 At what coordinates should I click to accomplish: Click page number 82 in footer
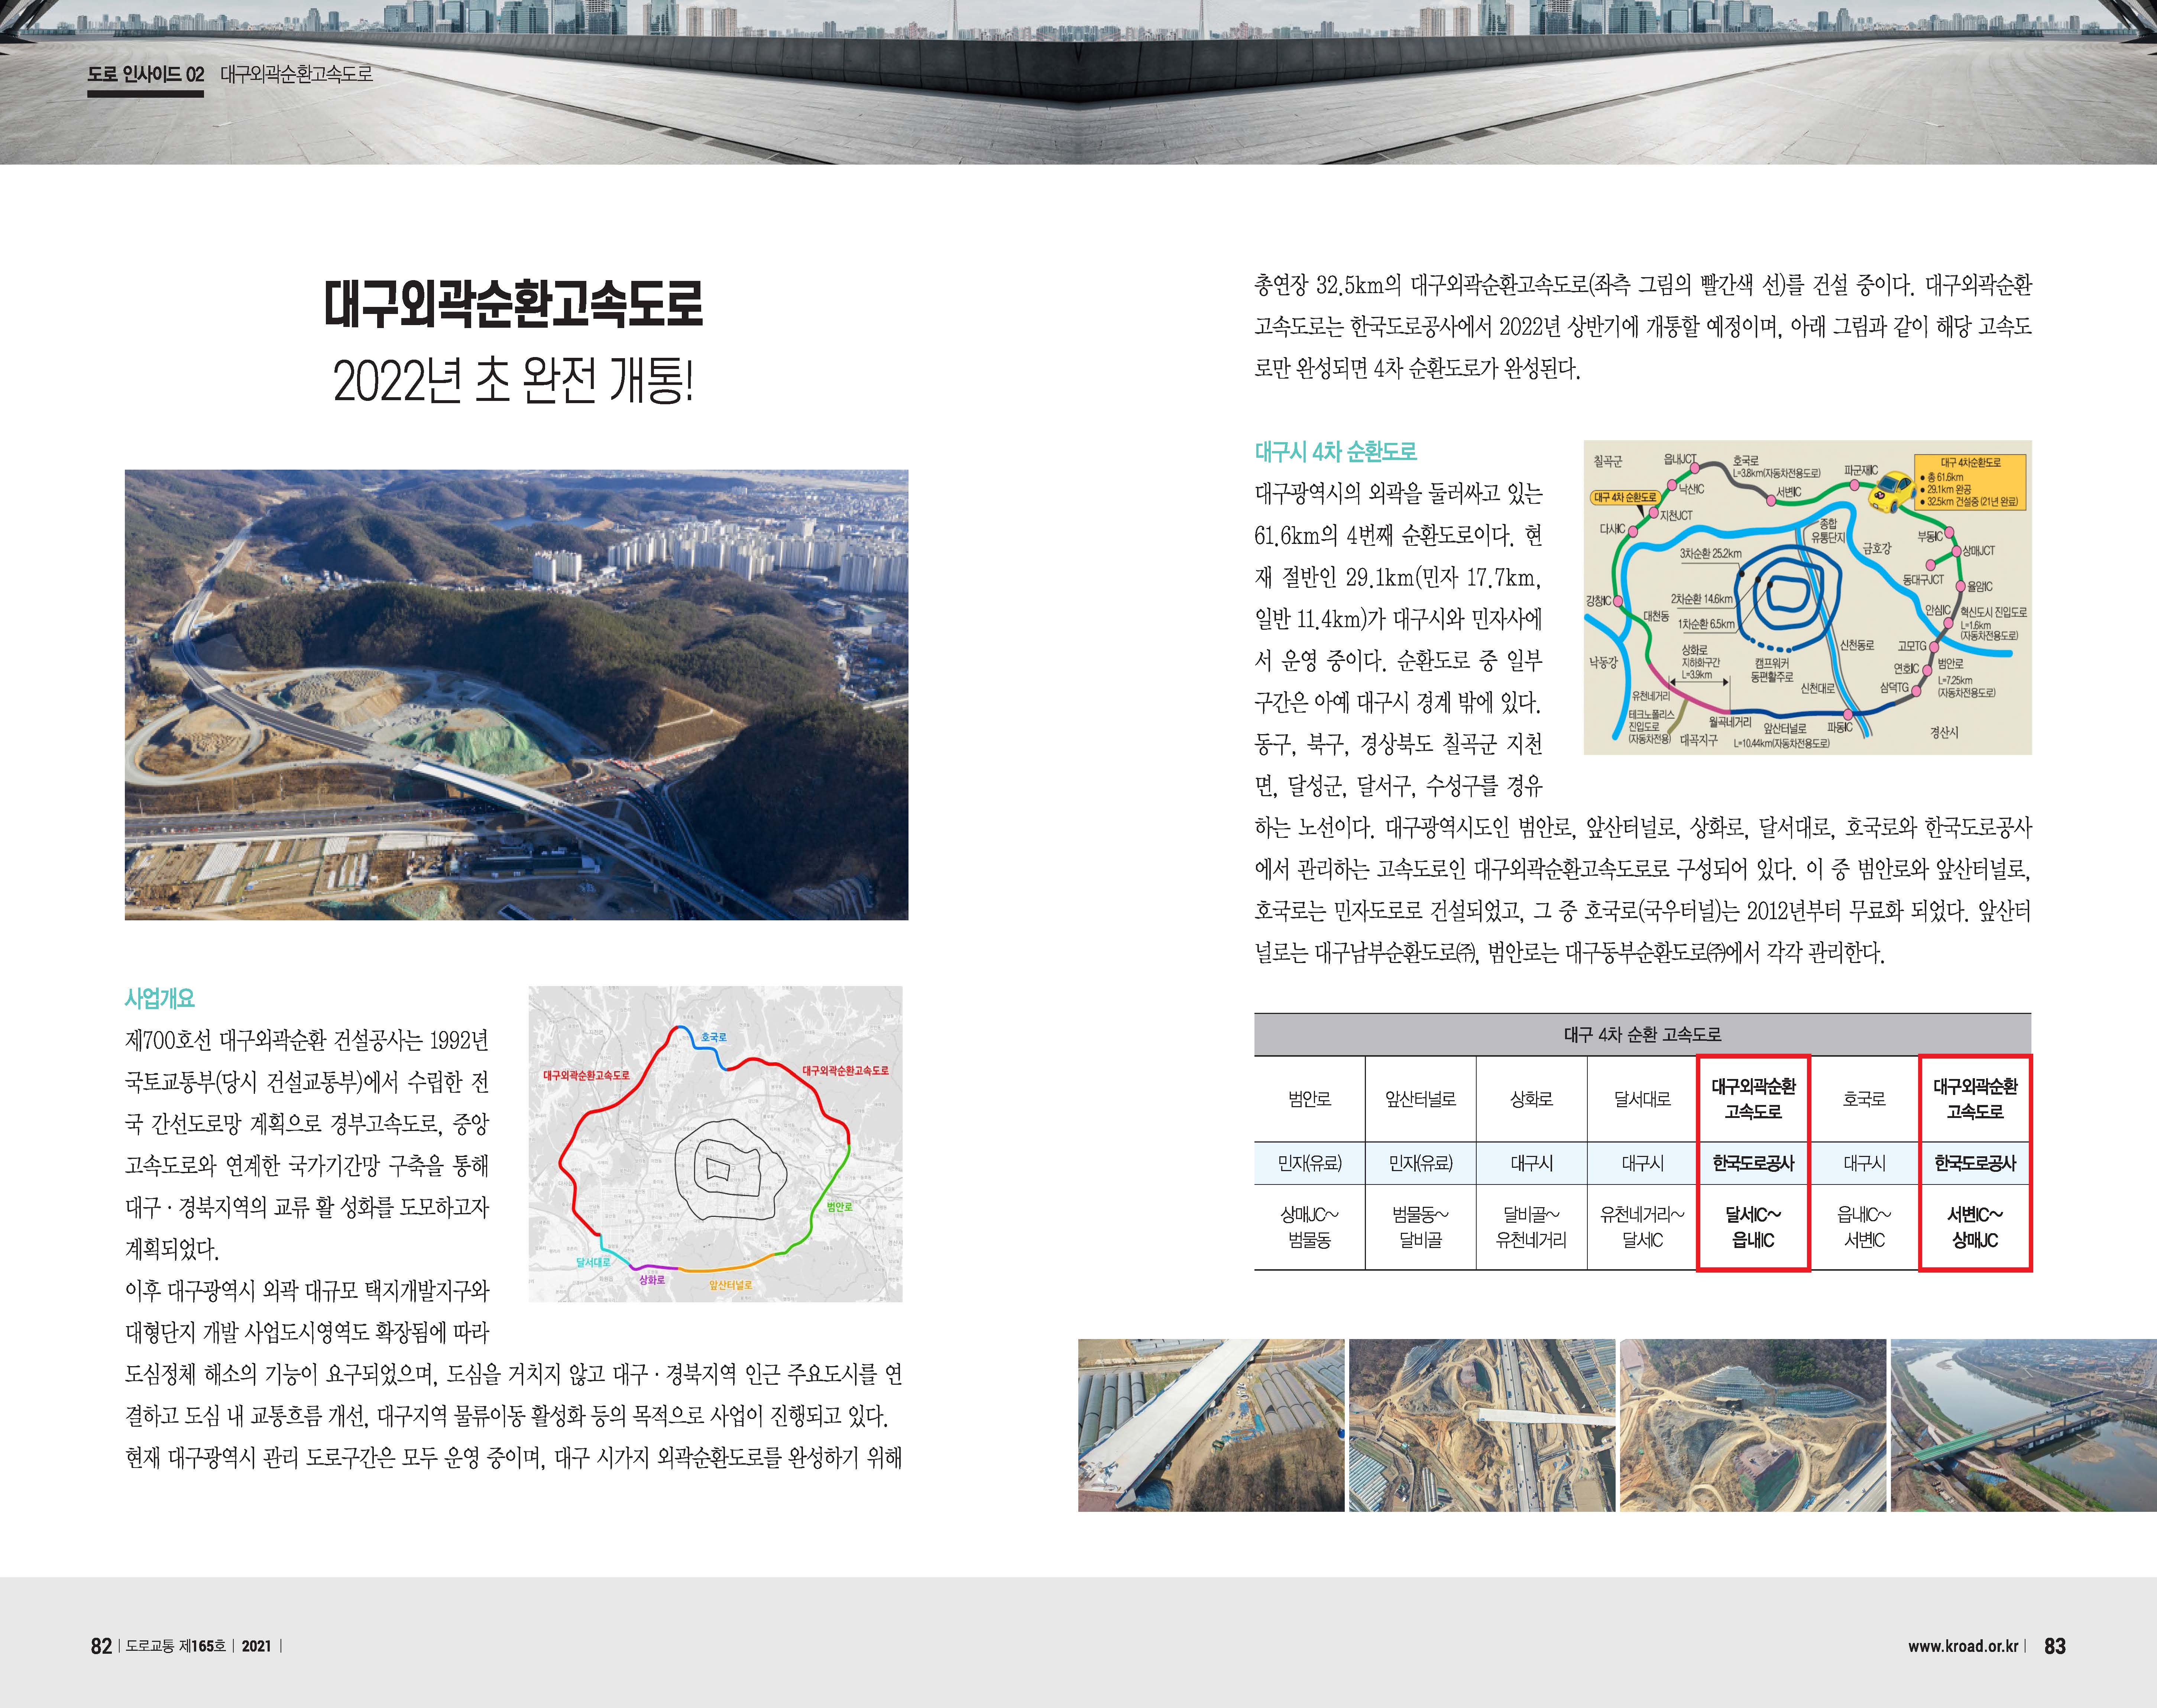point(101,1646)
